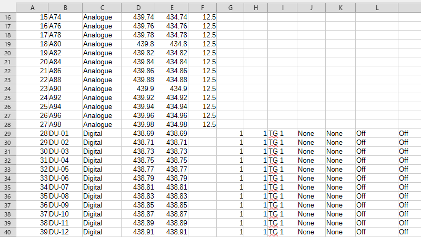Select 12.5 cell in row 28
The width and height of the screenshot is (421, 237).
tap(203, 124)
